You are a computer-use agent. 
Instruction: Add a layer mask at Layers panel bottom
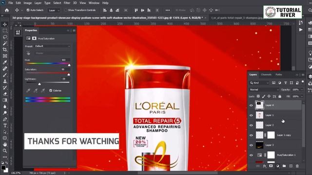tap(271, 166)
